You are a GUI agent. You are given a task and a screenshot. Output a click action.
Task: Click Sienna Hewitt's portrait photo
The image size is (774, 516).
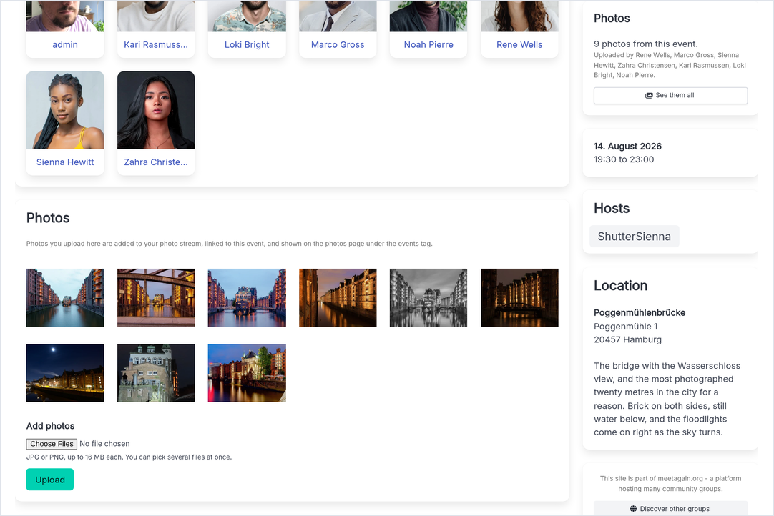click(x=64, y=110)
